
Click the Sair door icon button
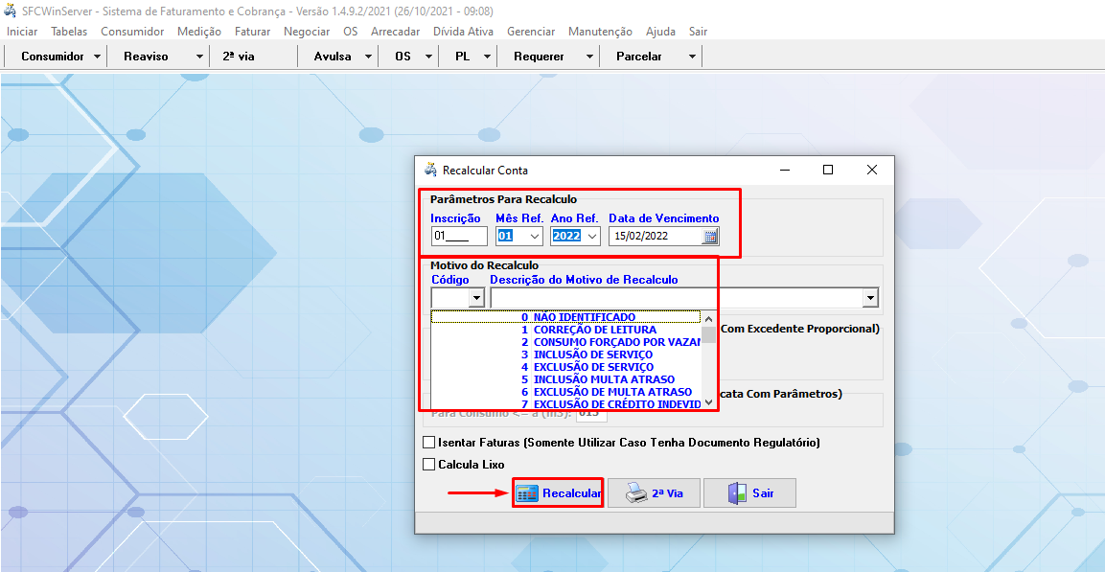(x=736, y=493)
